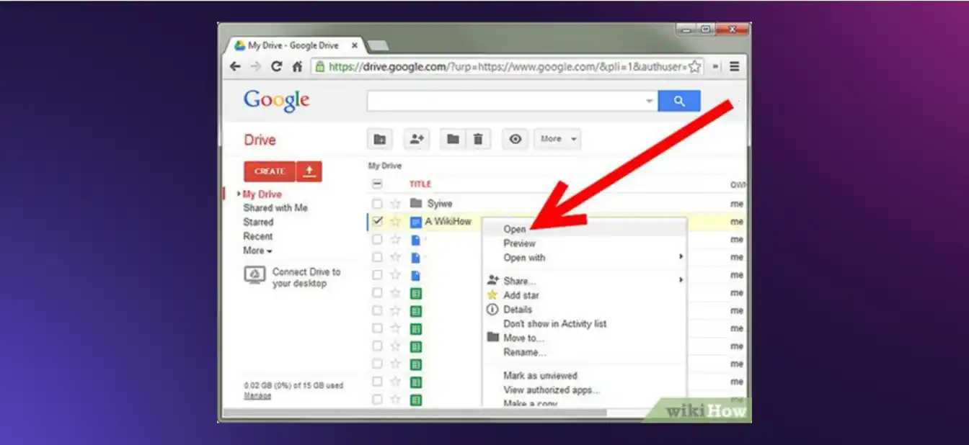The width and height of the screenshot is (969, 445).
Task: Click the trash can remove icon
Action: tap(477, 139)
